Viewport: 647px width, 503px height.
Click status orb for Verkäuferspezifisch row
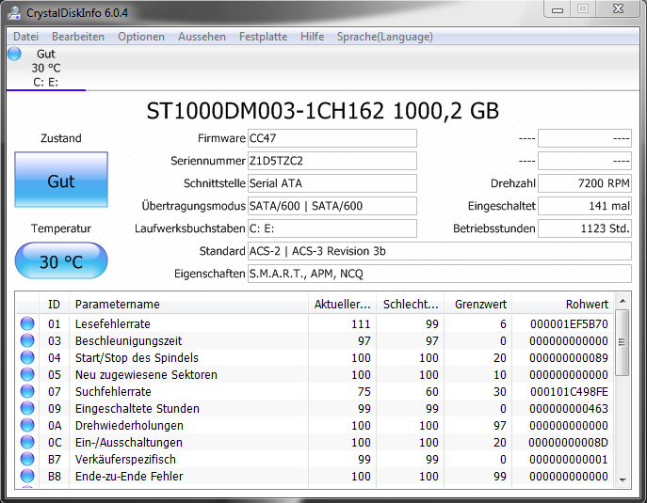tap(27, 459)
